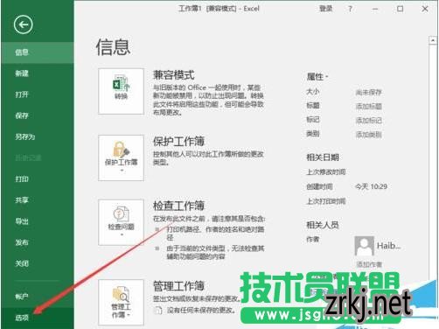Click the 相关人员 heading
This screenshot has height=329, width=439.
pyautogui.click(x=323, y=225)
